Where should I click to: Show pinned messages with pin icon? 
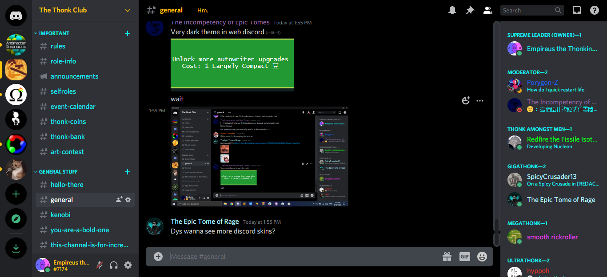(470, 10)
